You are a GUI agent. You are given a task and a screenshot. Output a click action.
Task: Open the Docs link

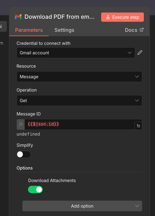(134, 30)
